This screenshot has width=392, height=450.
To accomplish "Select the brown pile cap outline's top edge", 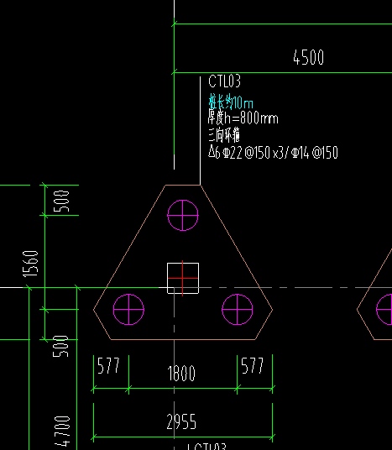I will coord(183,185).
